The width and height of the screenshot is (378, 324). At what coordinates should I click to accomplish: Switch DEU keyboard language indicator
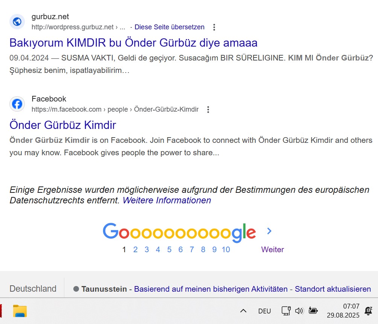pos(264,311)
